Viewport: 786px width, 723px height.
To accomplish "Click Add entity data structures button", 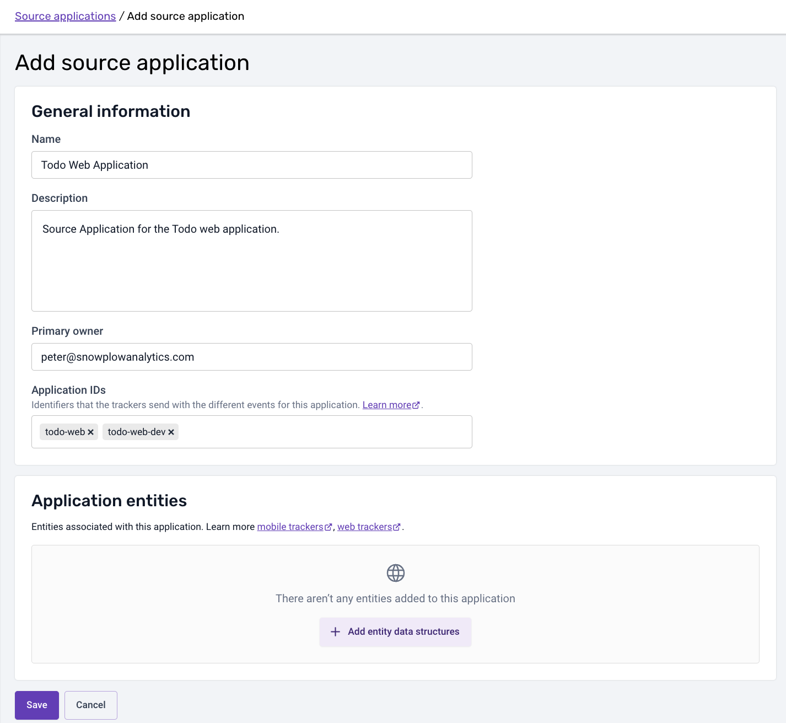I will [395, 631].
